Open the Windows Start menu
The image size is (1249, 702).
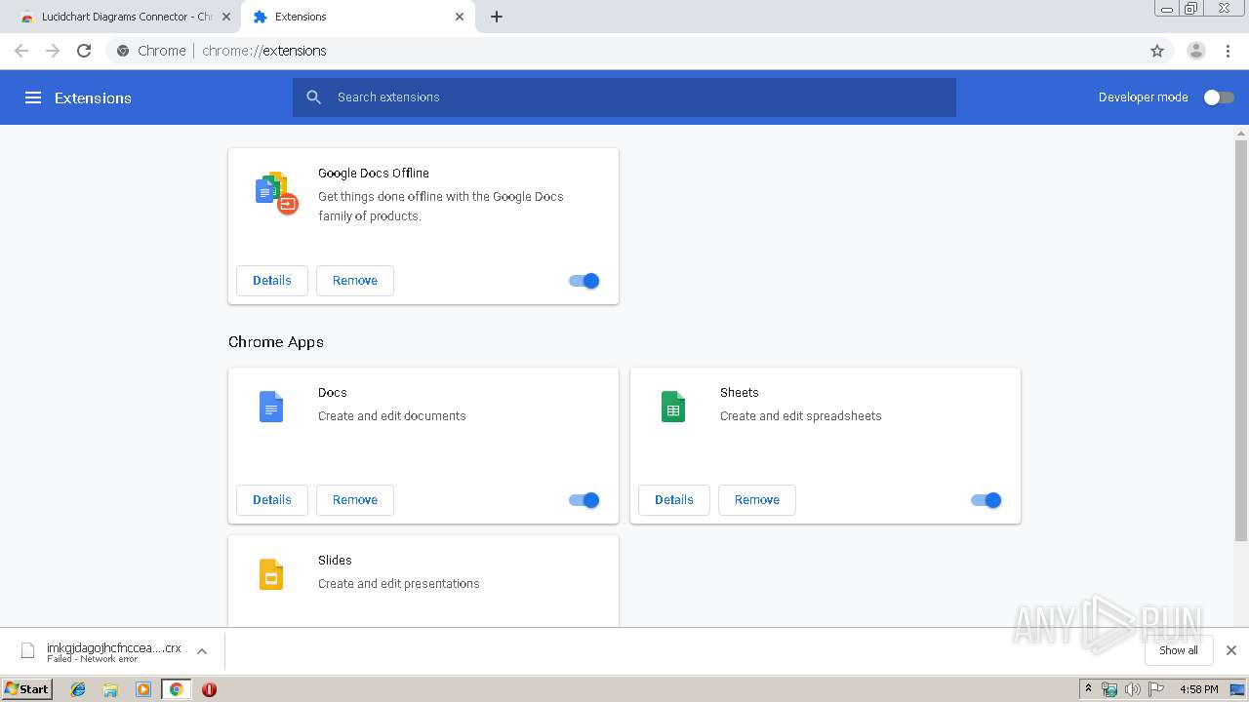tap(27, 689)
